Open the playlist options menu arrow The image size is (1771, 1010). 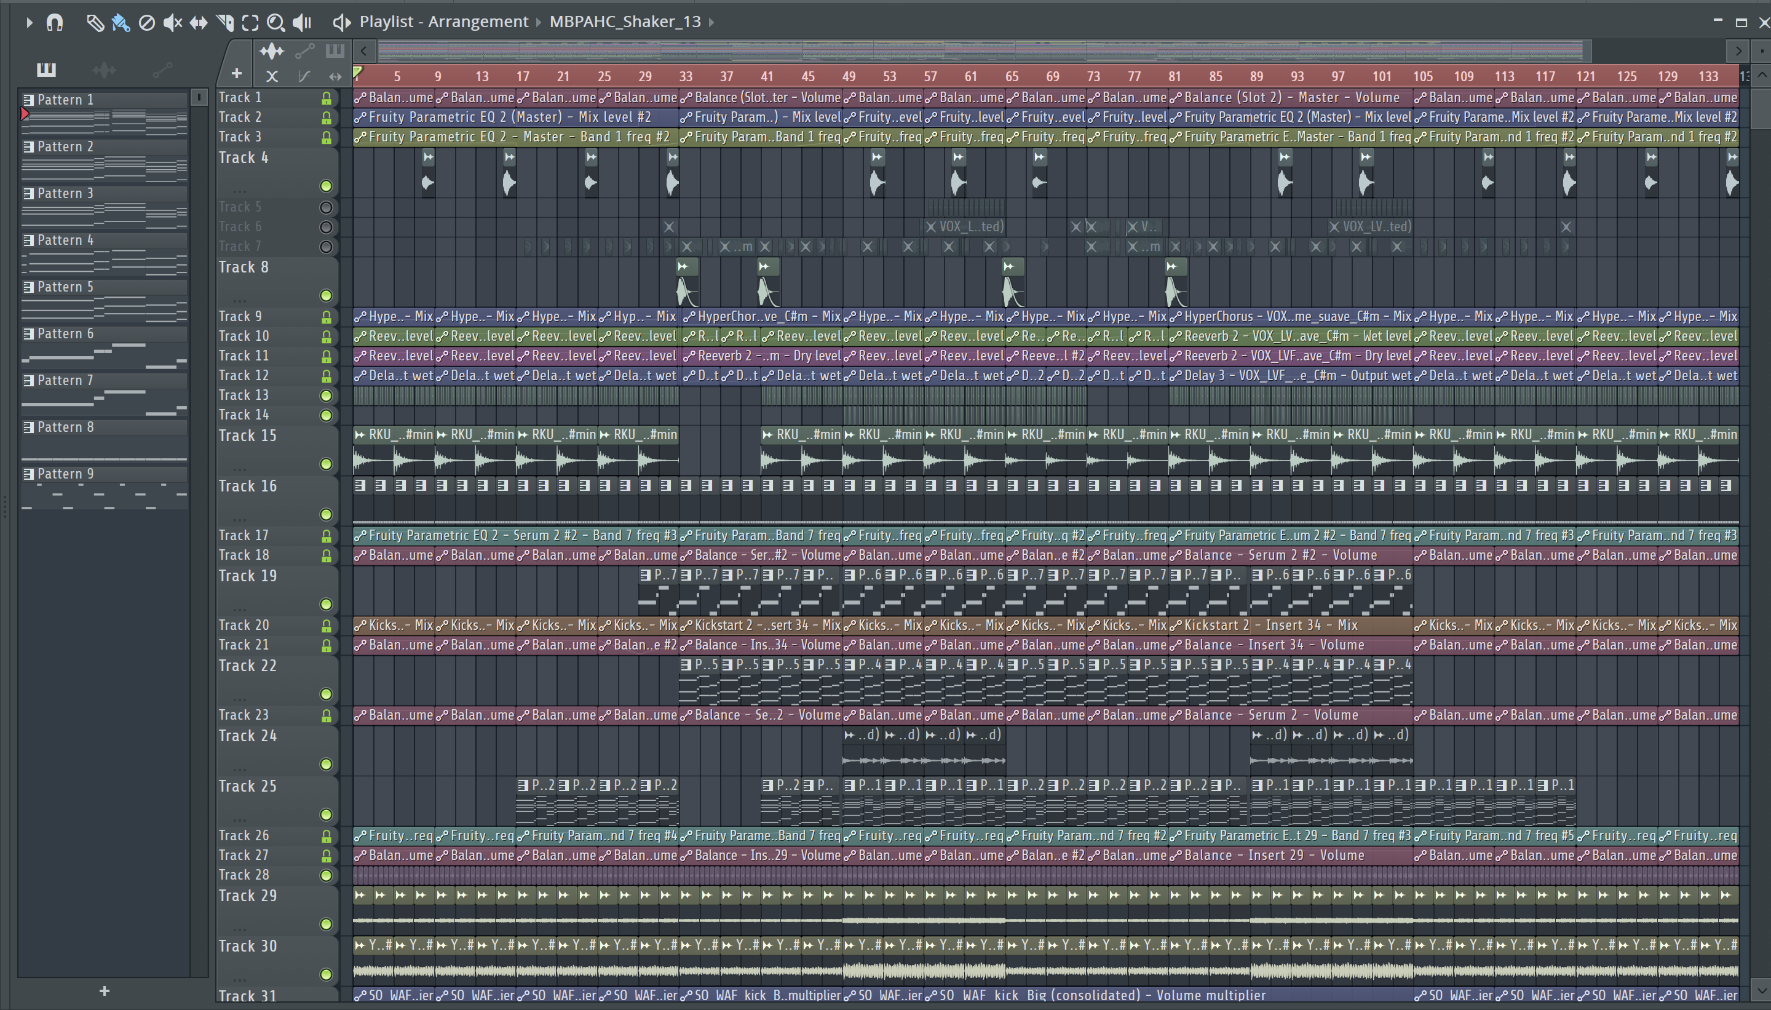tap(28, 22)
